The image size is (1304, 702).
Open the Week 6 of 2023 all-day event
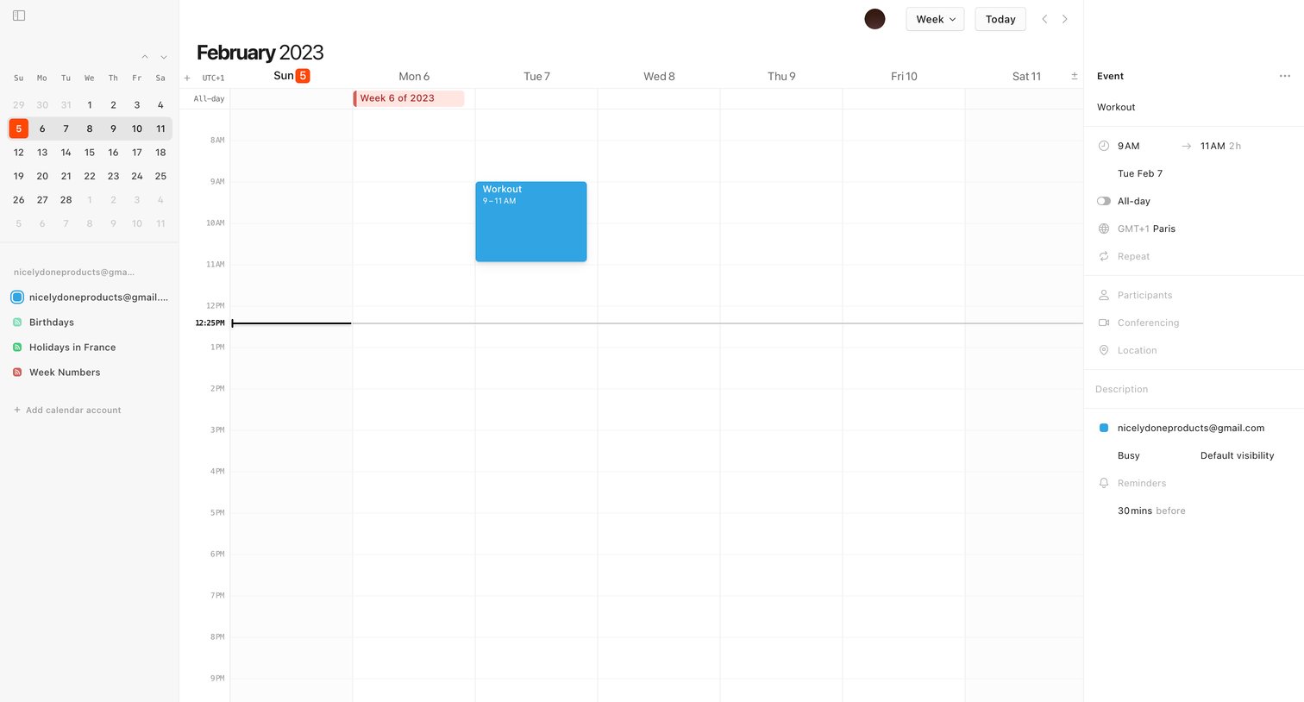(x=409, y=98)
